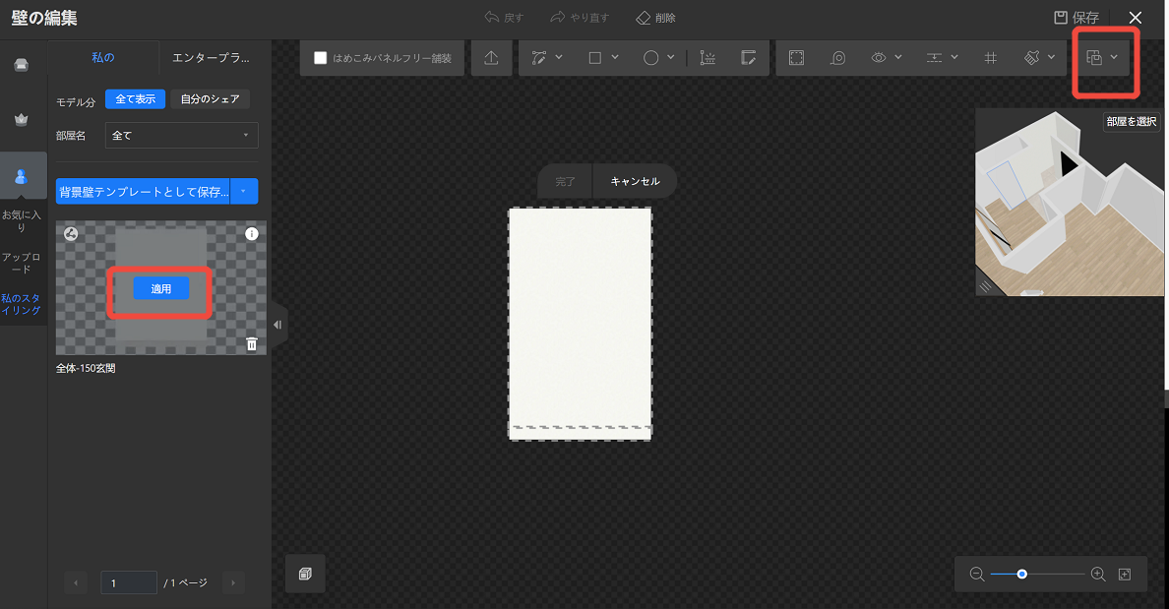Select the rectangle shape tool
The height and width of the screenshot is (609, 1169).
pyautogui.click(x=595, y=57)
